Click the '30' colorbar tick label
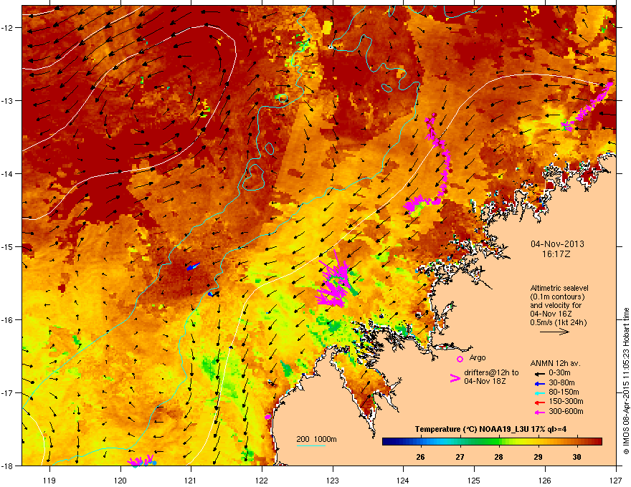 point(577,457)
